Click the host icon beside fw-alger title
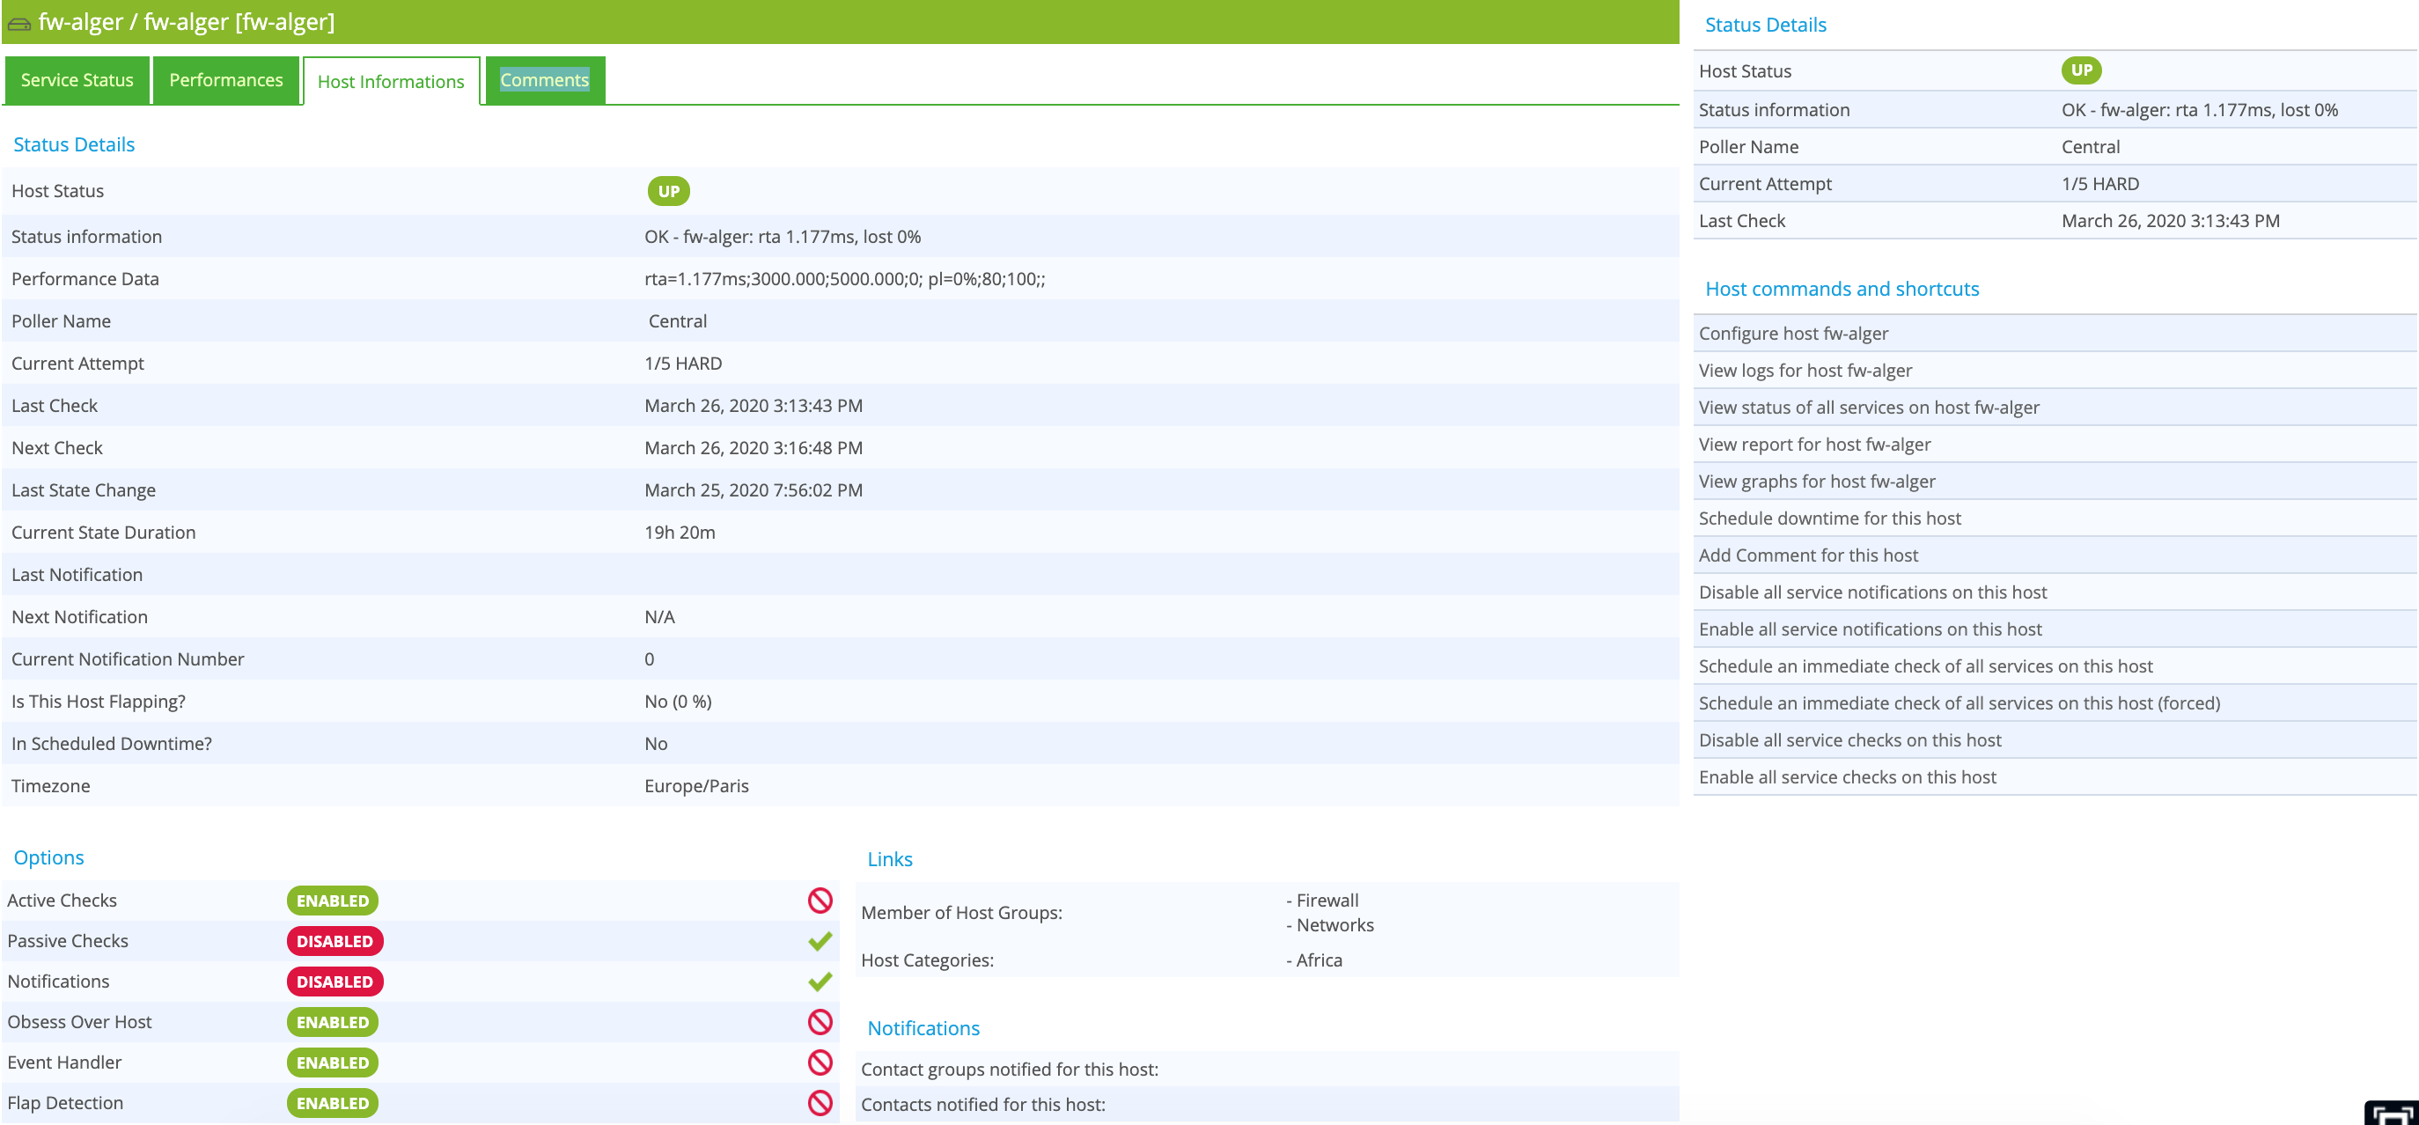Screen dimensions: 2419x1125 point(18,24)
